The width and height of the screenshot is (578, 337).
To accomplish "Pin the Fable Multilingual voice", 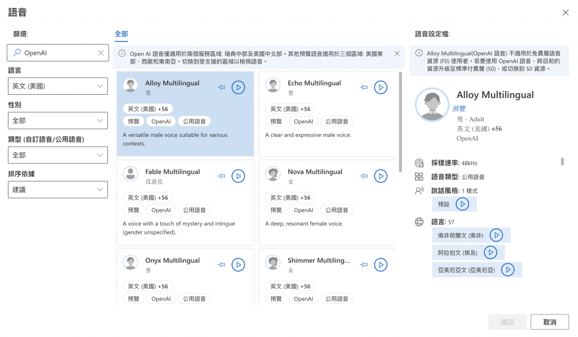I will coord(221,176).
